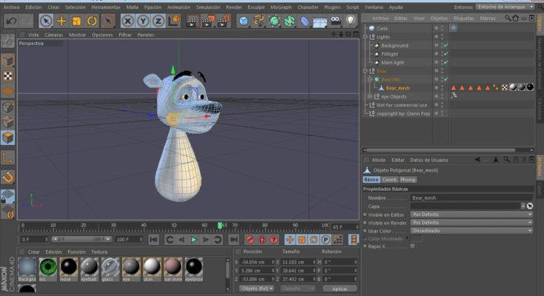Enable polygon mode in left palette
The height and width of the screenshot is (296, 544).
click(7, 138)
